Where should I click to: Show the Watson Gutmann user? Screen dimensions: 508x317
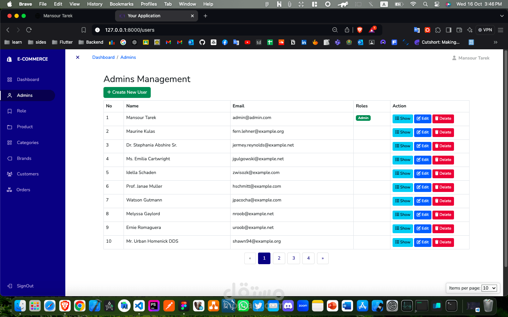pos(402,201)
